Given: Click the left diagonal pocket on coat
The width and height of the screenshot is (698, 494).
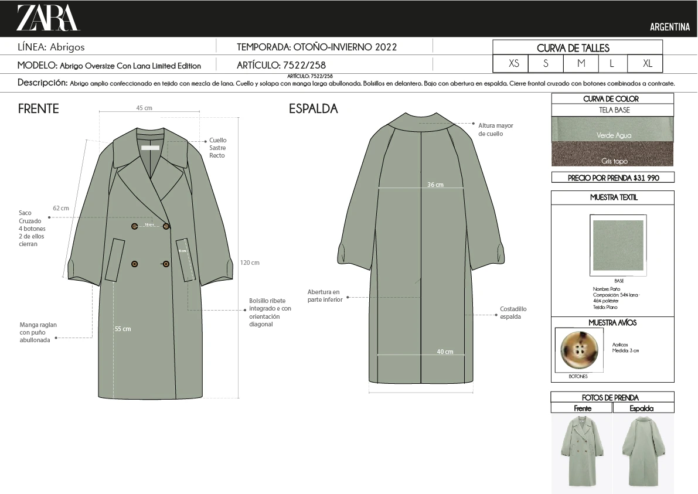Looking at the screenshot, I should (115, 260).
